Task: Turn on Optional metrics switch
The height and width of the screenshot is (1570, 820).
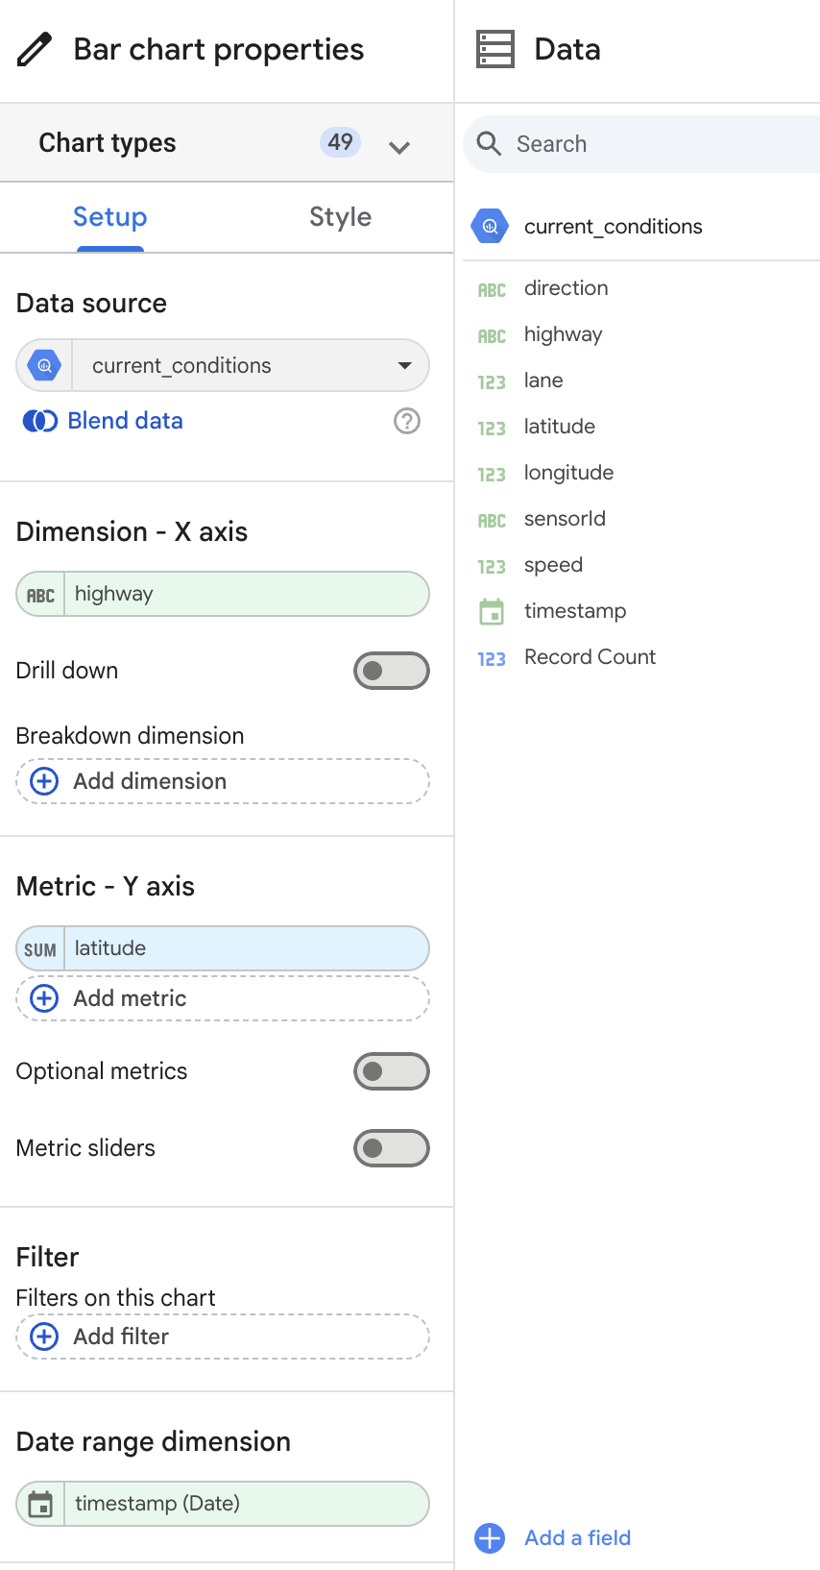Action: [x=391, y=1071]
